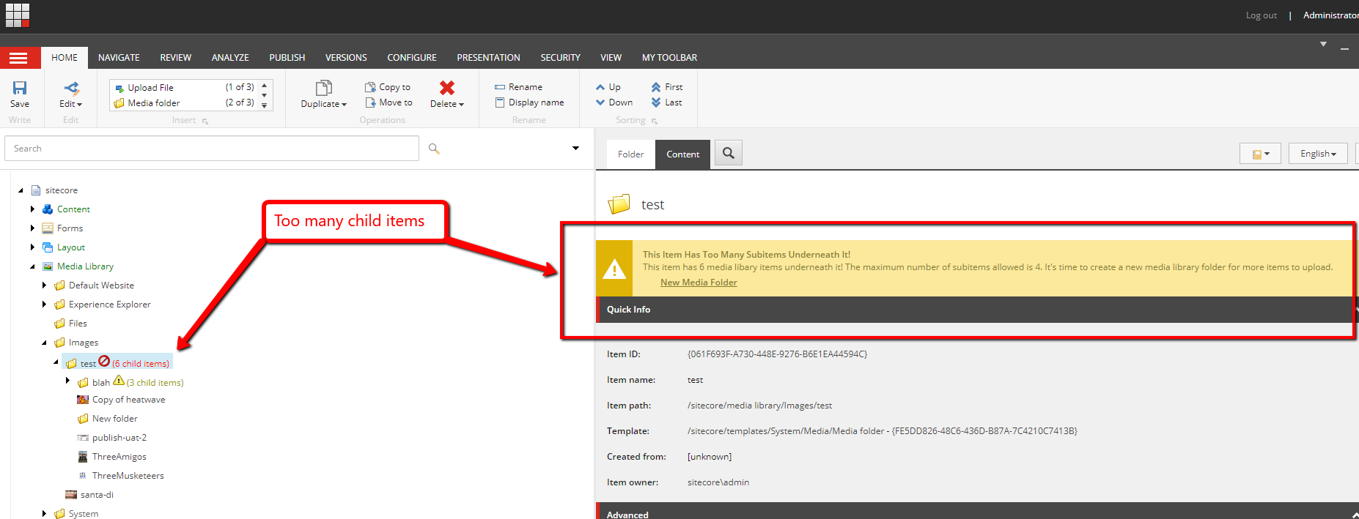Click into the content tree Search field

pyautogui.click(x=212, y=149)
